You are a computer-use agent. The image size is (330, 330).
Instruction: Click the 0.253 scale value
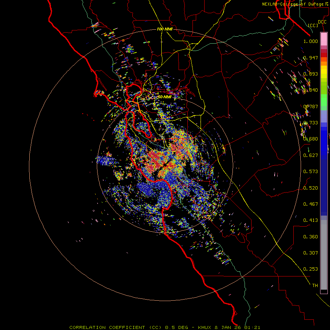point(311,269)
